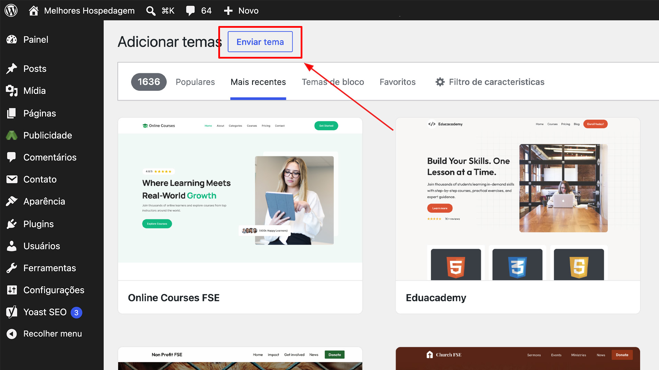Click the Posts pin icon
This screenshot has width=659, height=370.
(12, 69)
